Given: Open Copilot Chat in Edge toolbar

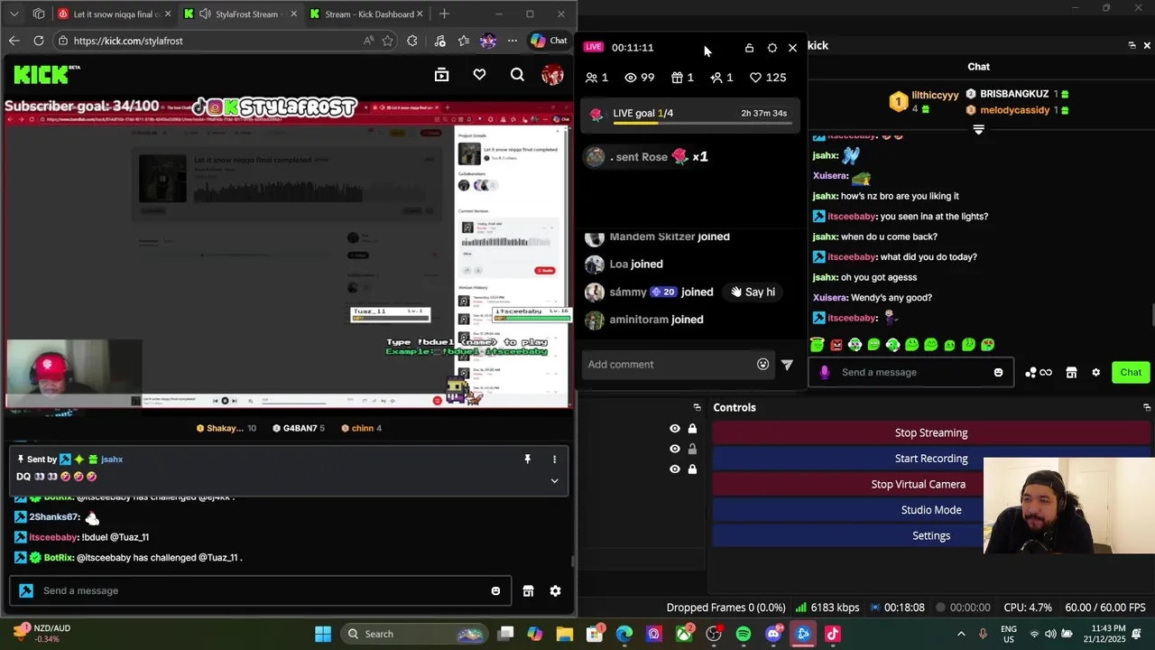Looking at the screenshot, I should [x=549, y=41].
